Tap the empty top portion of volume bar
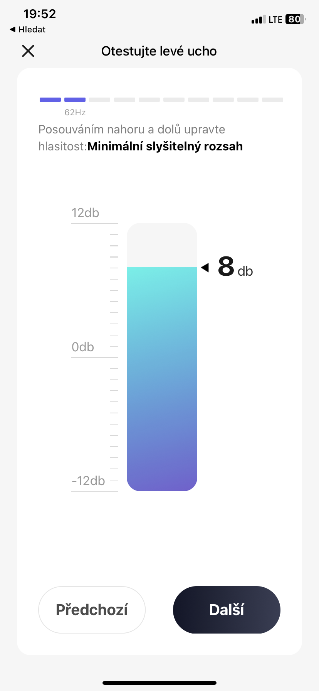Viewport: 319px width, 691px height. [x=162, y=245]
